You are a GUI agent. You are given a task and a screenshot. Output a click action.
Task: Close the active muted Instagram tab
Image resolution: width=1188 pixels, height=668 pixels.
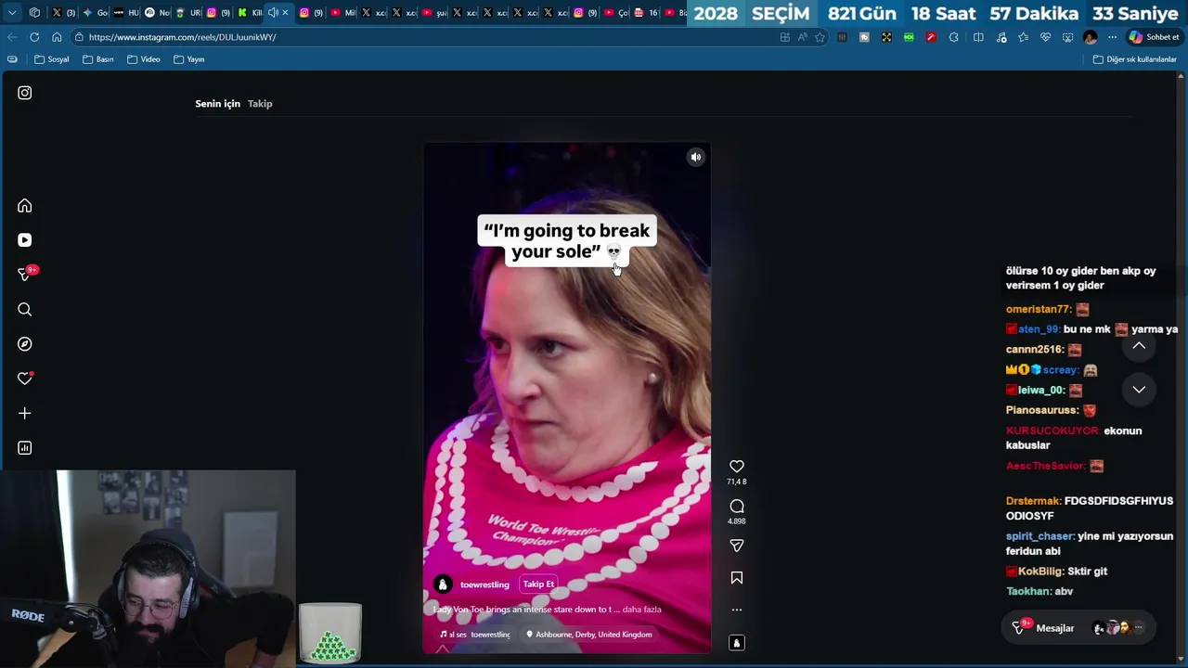[285, 13]
